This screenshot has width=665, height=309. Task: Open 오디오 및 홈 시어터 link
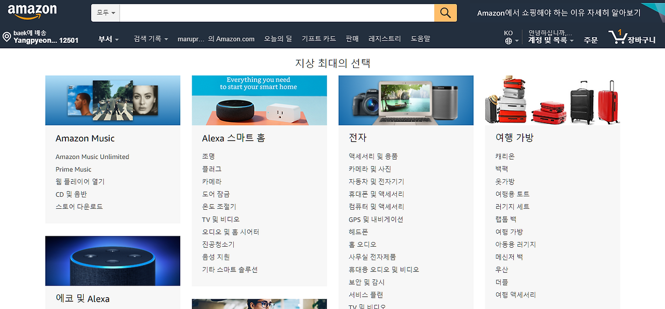click(231, 232)
